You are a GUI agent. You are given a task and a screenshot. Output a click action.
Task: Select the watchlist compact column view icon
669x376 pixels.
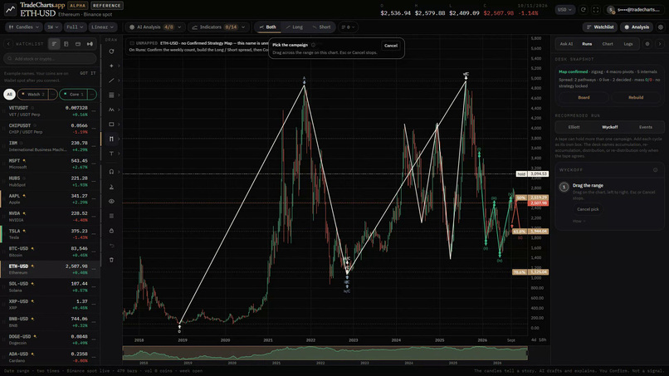tap(66, 44)
